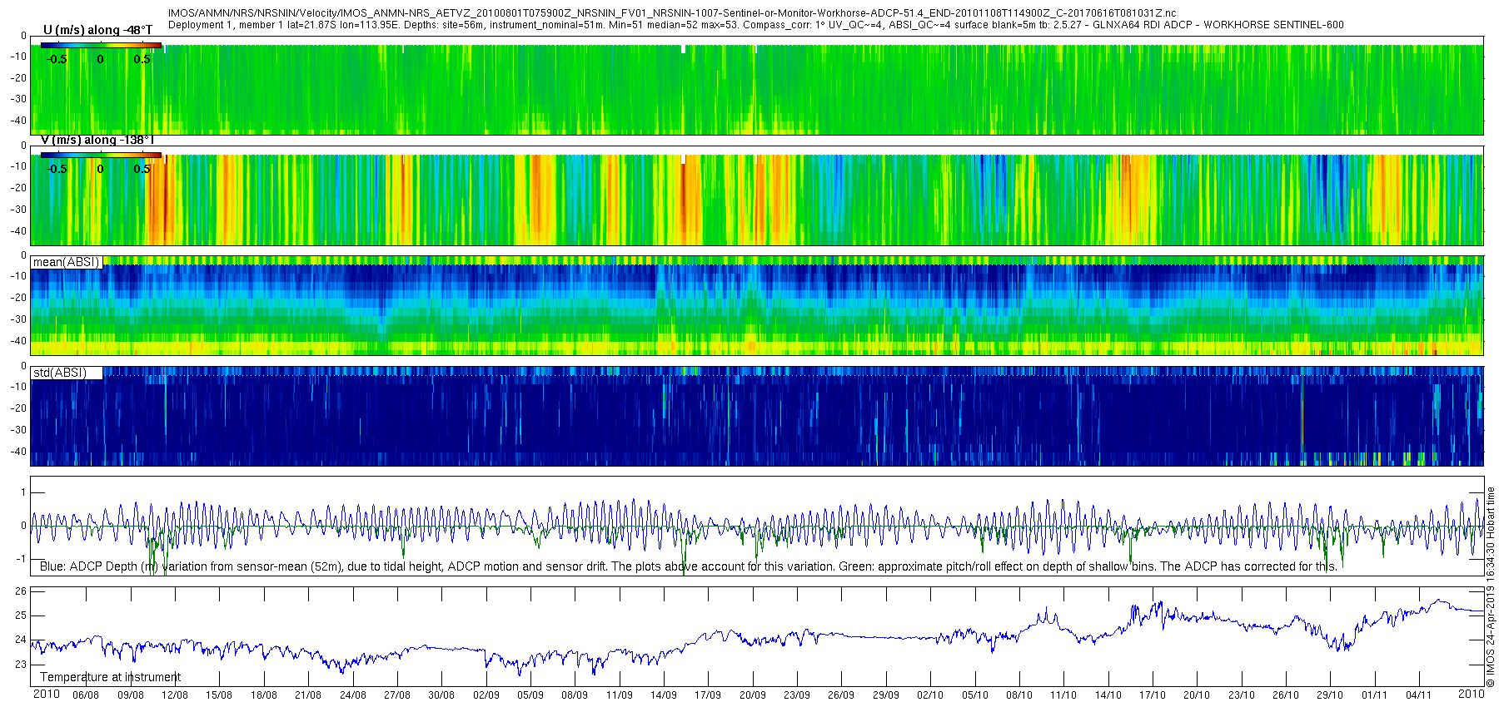1499x707 pixels.
Task: Click the '02/09' date tick label
Action: (x=486, y=695)
